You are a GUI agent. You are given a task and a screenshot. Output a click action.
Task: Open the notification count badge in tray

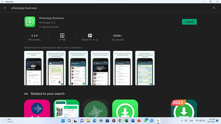tap(217, 121)
